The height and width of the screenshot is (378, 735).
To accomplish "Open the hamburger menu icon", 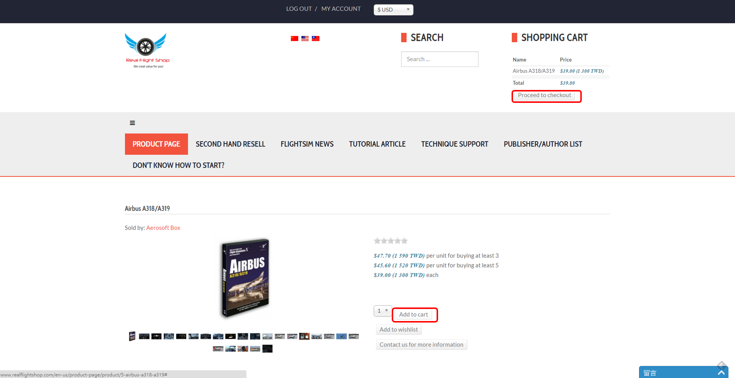I will (x=132, y=123).
